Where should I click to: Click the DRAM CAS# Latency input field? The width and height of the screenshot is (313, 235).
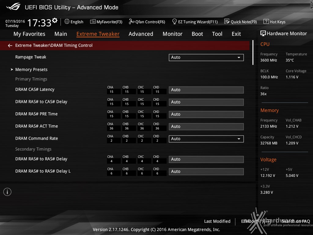[x=206, y=90]
